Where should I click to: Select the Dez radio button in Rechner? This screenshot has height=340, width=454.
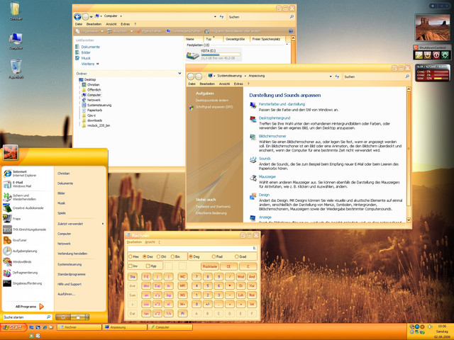[x=148, y=256]
